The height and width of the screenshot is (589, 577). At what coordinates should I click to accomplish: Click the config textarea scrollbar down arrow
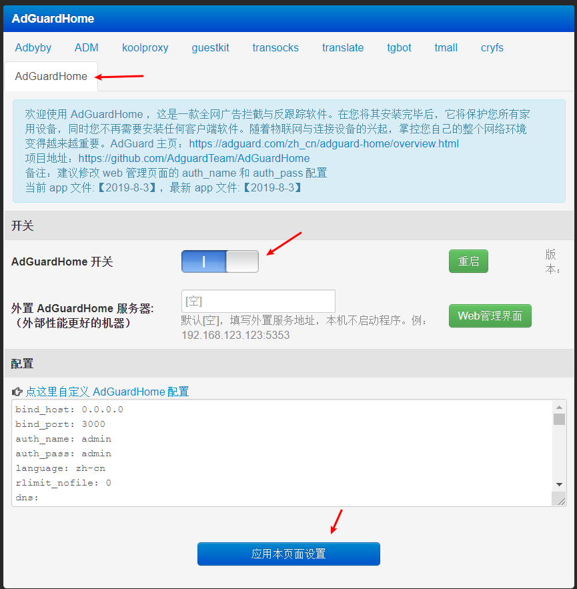click(559, 484)
